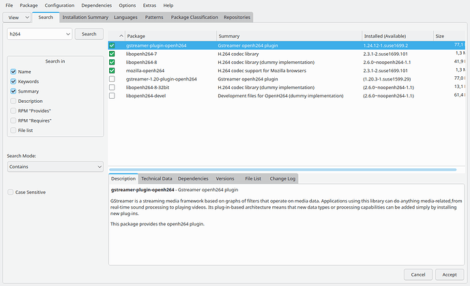Image resolution: width=470 pixels, height=286 pixels.
Task: Open the Configuration menu
Action: [x=59, y=5]
